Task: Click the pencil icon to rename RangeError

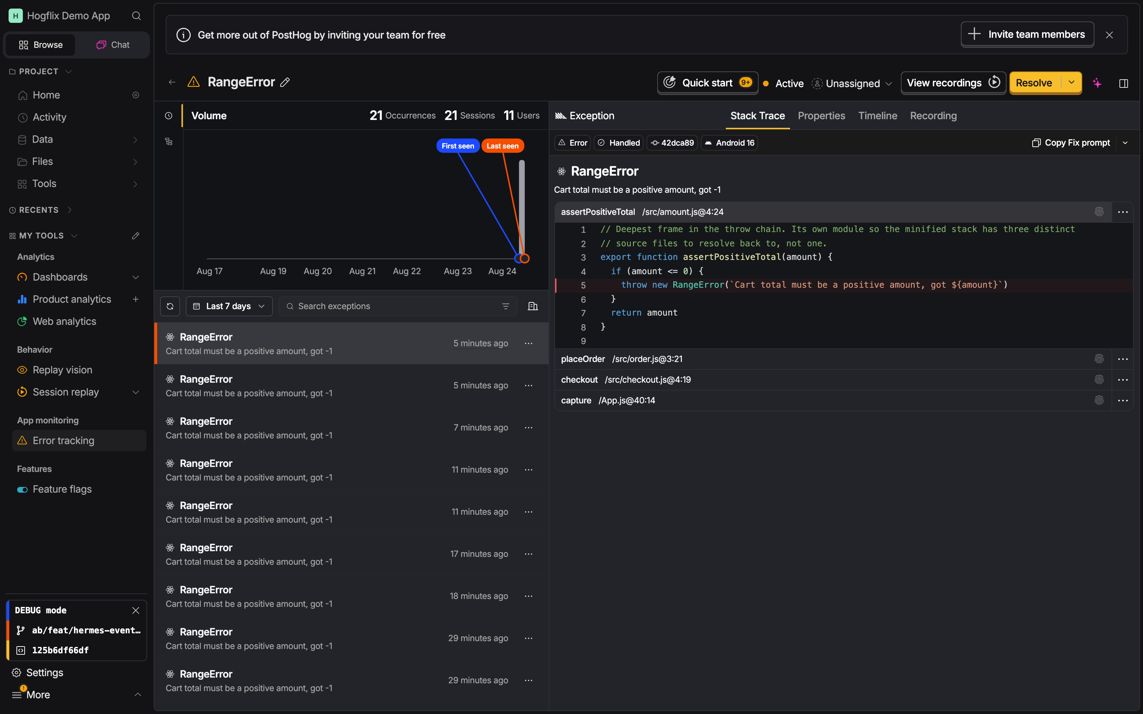Action: 285,82
